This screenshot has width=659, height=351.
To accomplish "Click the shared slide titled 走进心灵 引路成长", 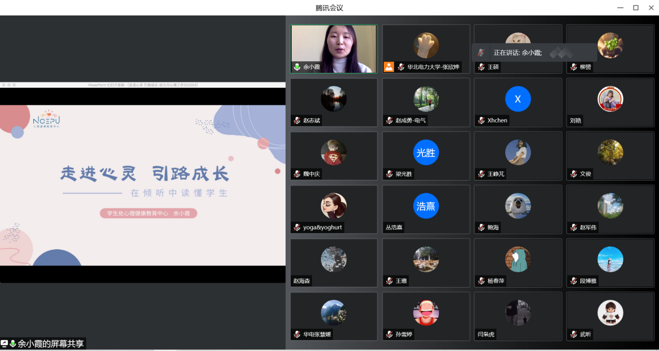I will click(143, 184).
